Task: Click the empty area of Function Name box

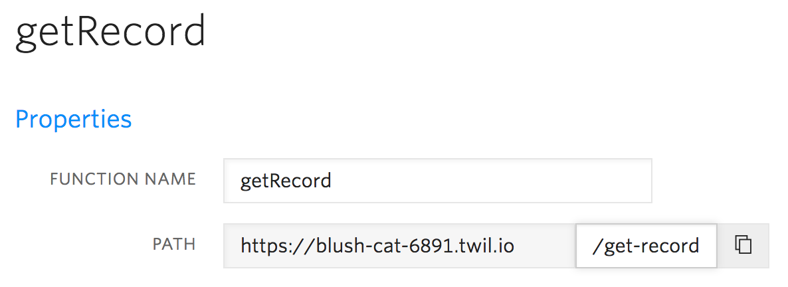Action: 492,181
